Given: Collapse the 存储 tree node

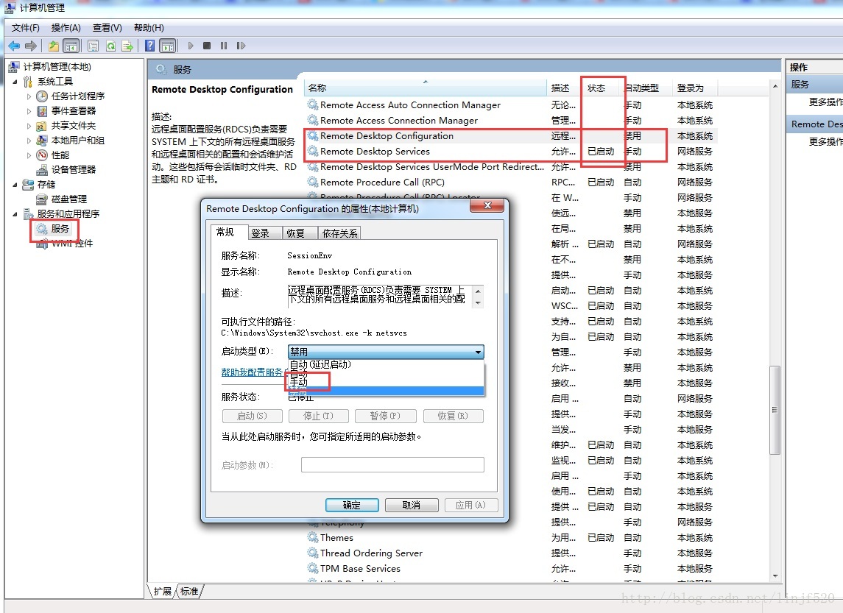Looking at the screenshot, I should click(x=15, y=185).
